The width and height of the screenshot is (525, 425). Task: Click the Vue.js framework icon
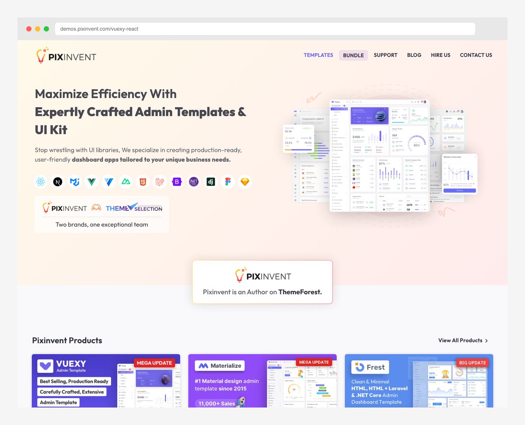[x=91, y=181]
